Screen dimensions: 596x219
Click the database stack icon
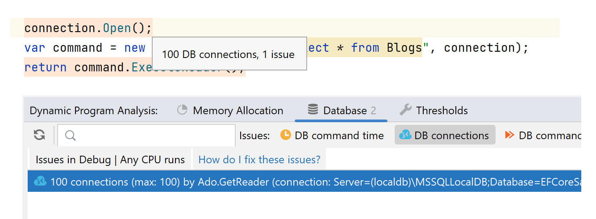coord(313,110)
